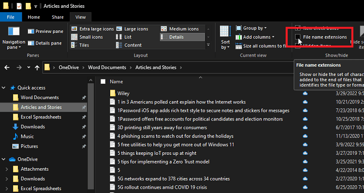Screen dimensions: 364x193
Task: Sort by the Name column header
Action: [x=116, y=81]
